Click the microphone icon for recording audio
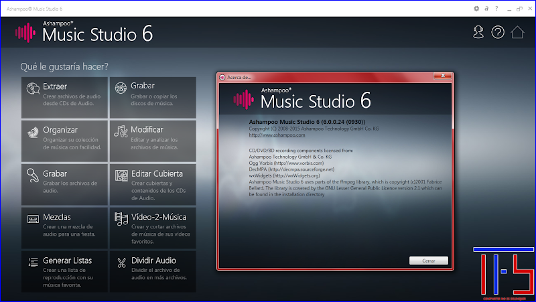 [33, 175]
